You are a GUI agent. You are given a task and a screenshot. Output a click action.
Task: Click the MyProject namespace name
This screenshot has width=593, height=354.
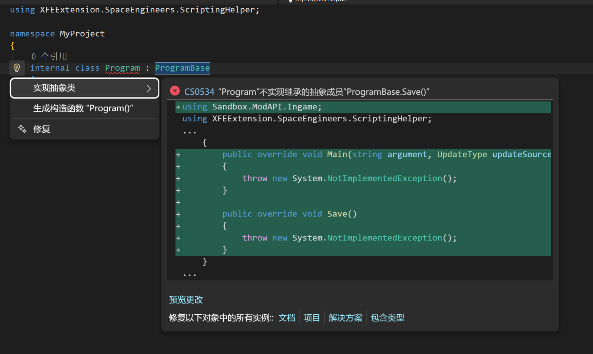(82, 34)
